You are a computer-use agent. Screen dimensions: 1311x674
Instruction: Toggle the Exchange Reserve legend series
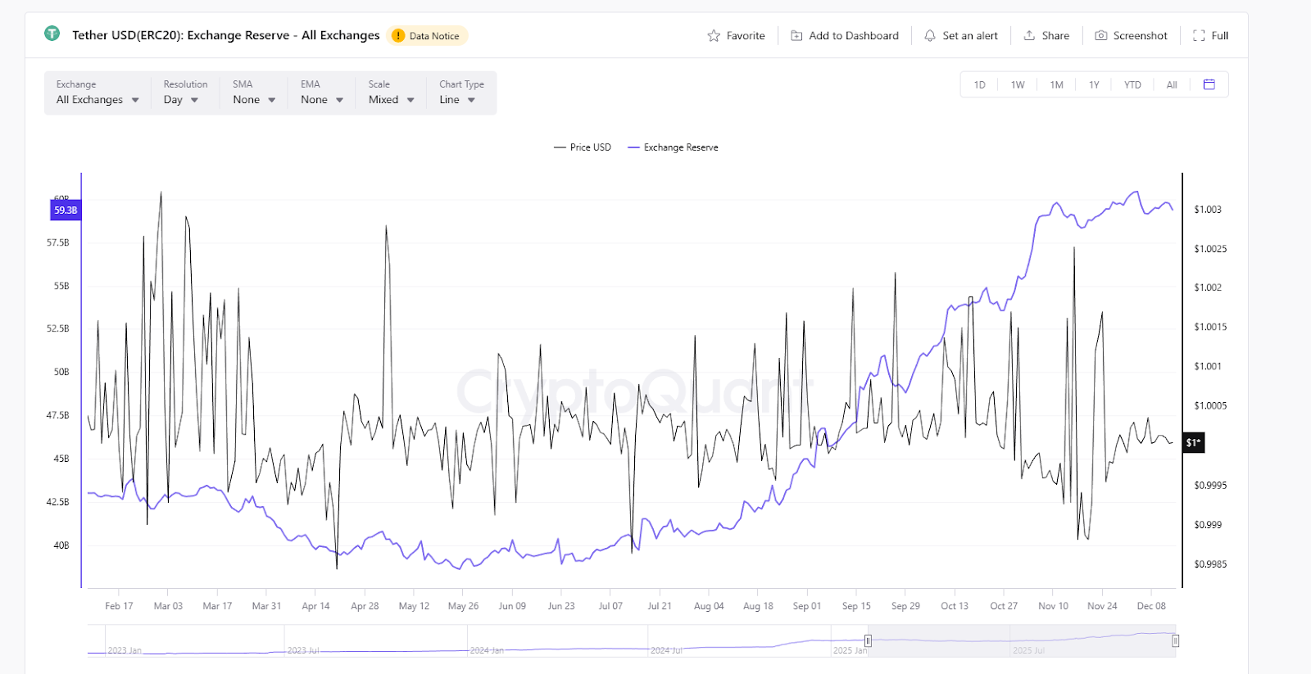click(x=673, y=147)
